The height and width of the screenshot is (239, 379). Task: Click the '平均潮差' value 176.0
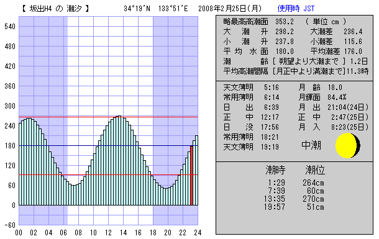click(x=353, y=52)
